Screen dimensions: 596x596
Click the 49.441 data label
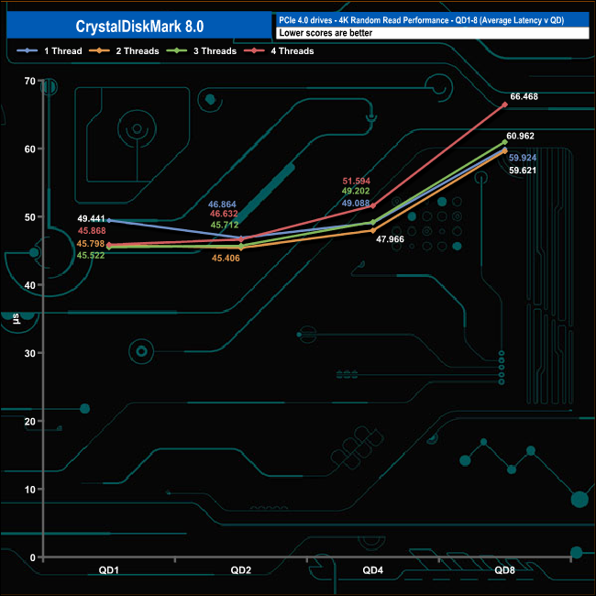tap(91, 218)
